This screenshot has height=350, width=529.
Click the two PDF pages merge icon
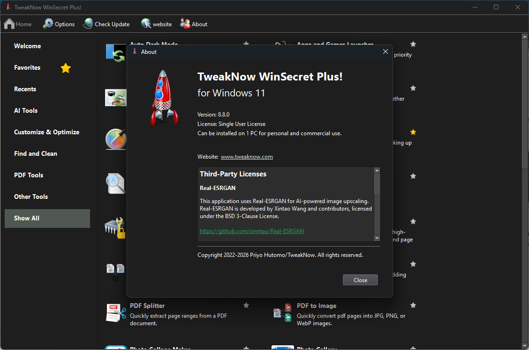click(x=115, y=272)
